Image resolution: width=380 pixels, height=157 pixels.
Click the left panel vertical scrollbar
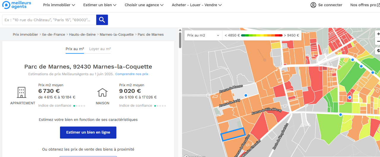click(180, 40)
